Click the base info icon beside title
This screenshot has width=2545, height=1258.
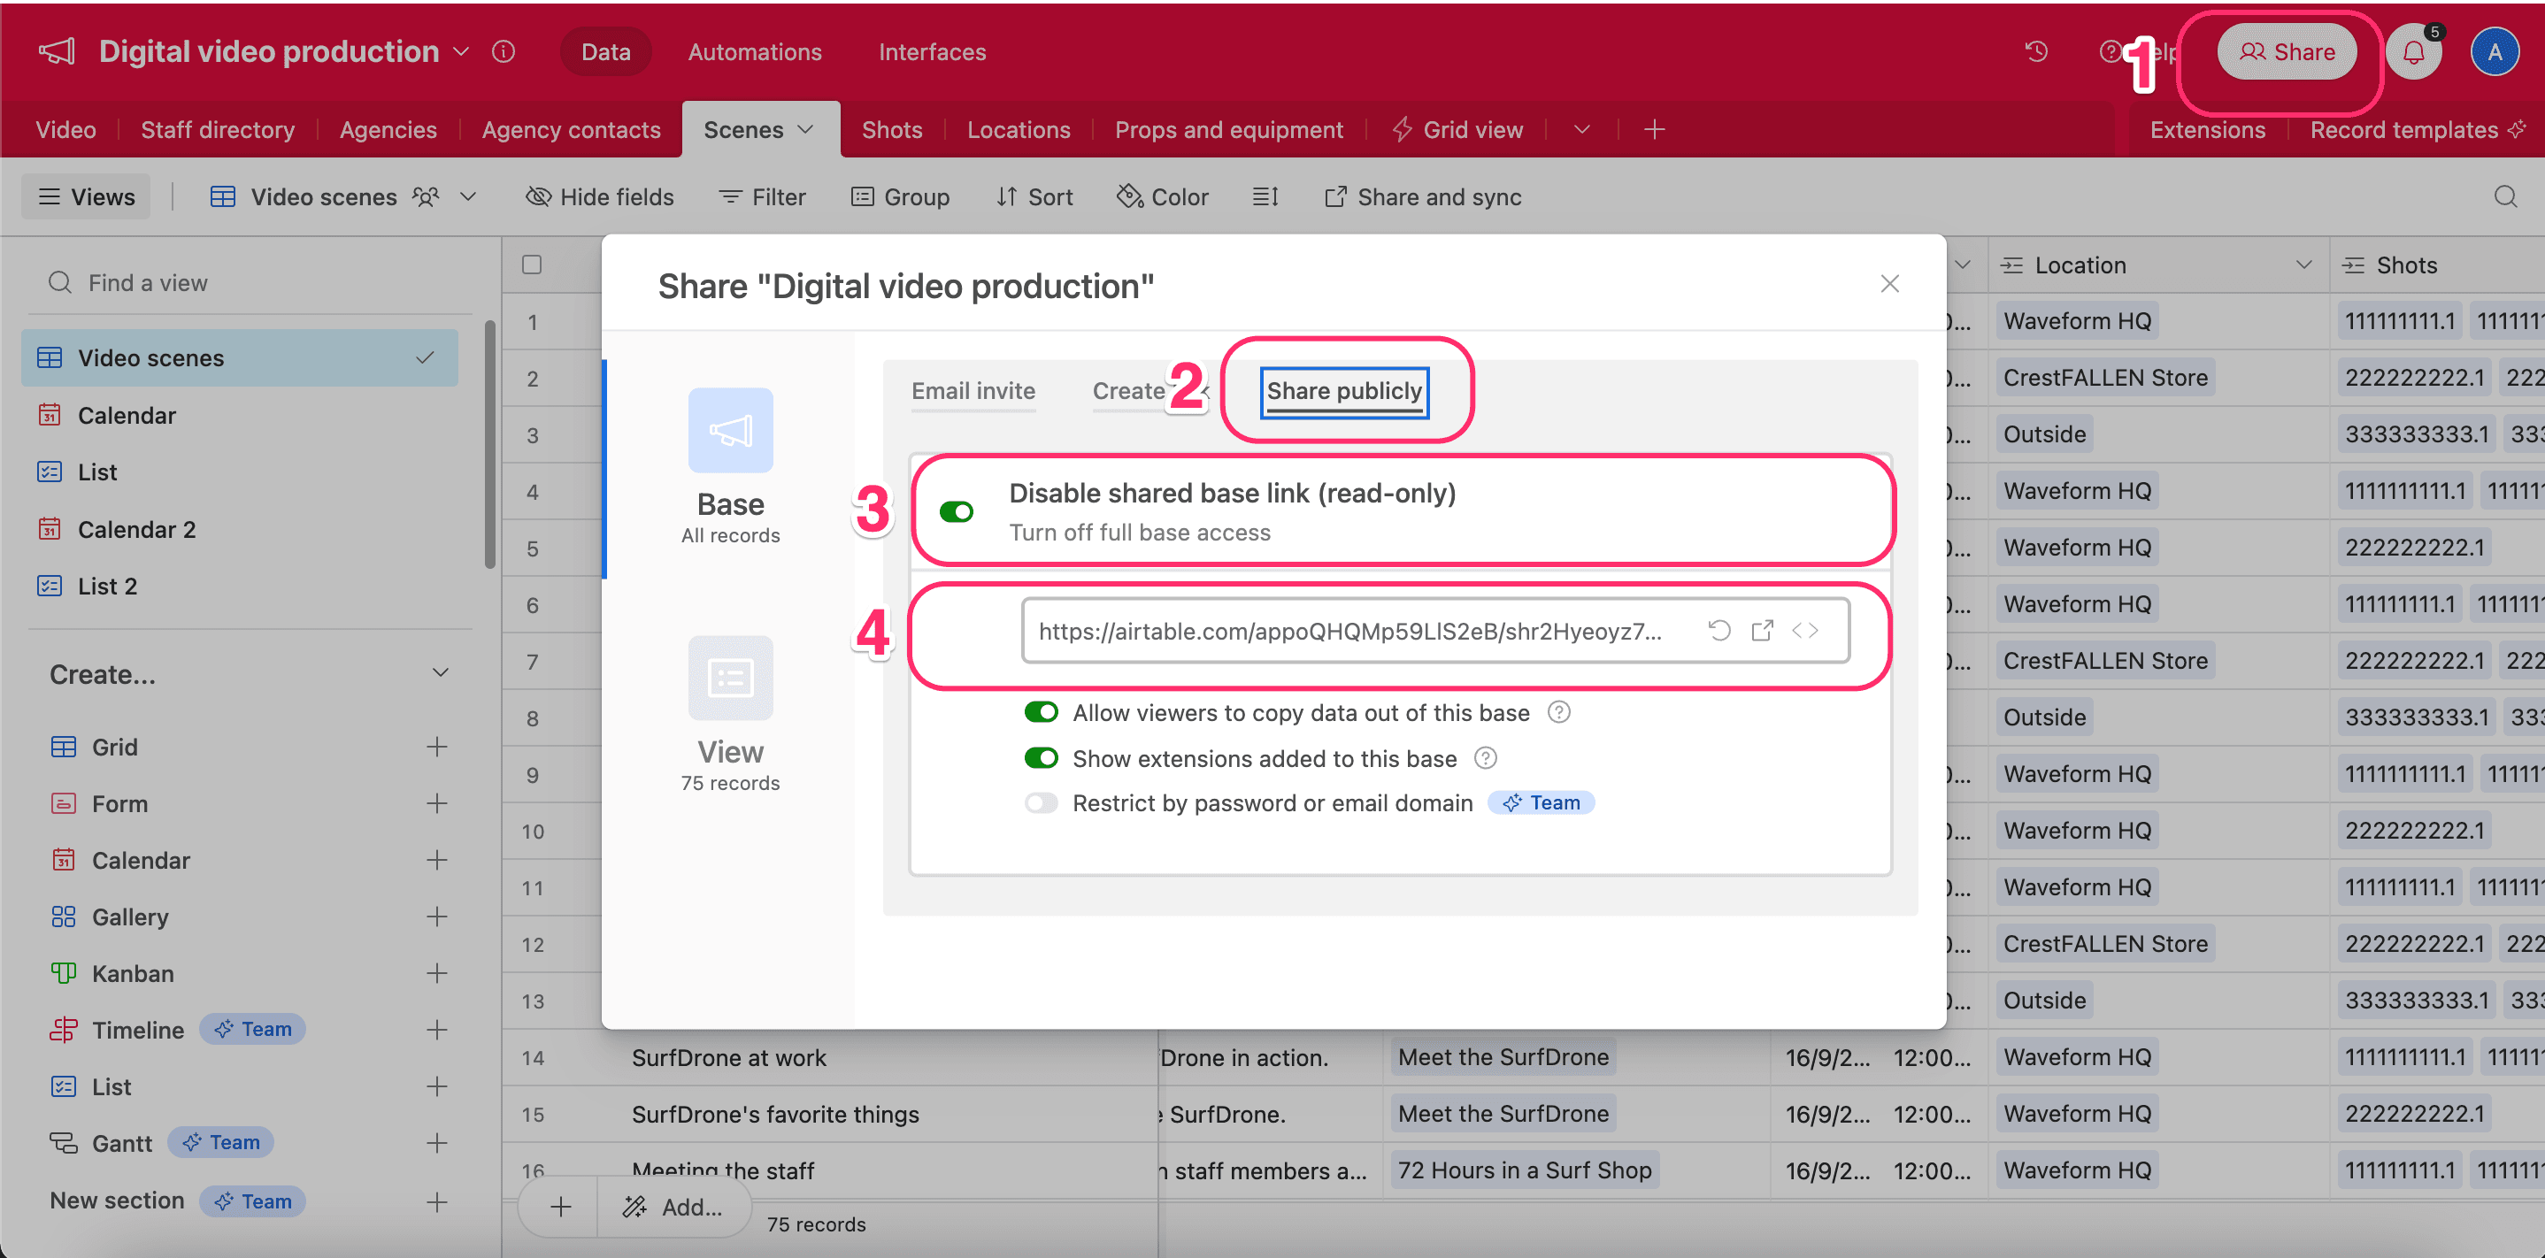click(x=504, y=51)
